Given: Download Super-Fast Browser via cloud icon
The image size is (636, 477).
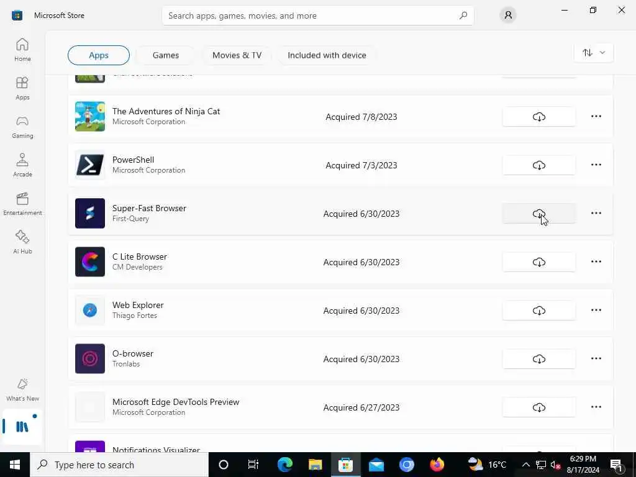Looking at the screenshot, I should click(538, 214).
